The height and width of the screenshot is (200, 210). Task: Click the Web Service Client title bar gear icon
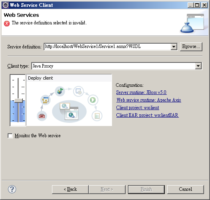click(x=6, y=5)
